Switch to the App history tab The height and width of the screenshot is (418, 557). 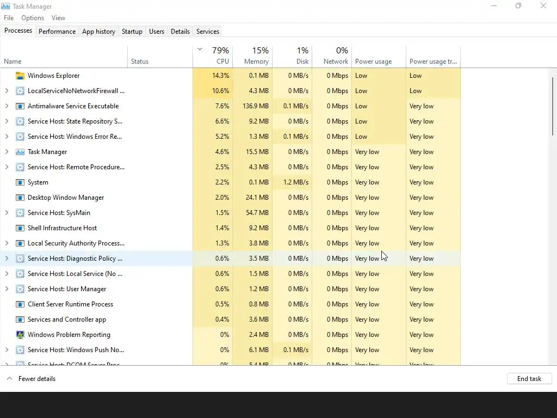coord(99,32)
